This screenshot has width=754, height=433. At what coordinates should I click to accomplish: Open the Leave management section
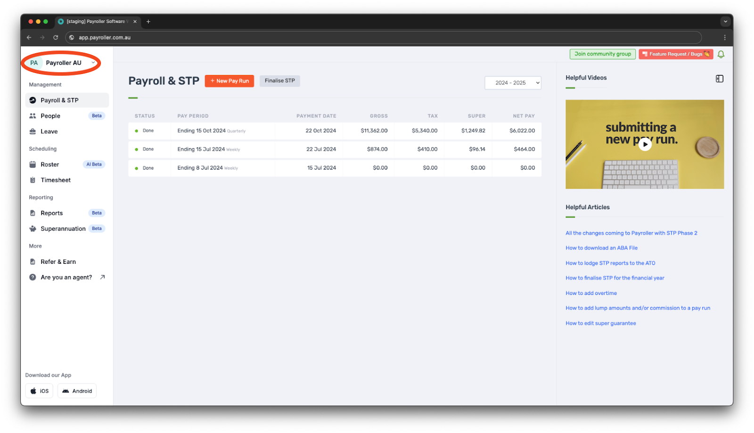pos(48,131)
